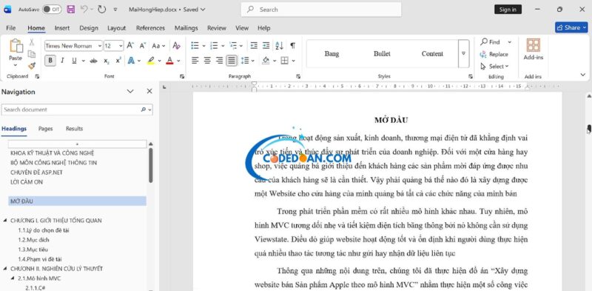Increase font size with larger A icon
Screen dimensions: 592x291
pos(130,46)
